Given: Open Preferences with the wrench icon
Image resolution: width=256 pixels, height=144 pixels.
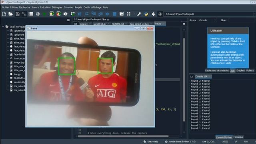Looking at the screenshot, I should (139, 14).
